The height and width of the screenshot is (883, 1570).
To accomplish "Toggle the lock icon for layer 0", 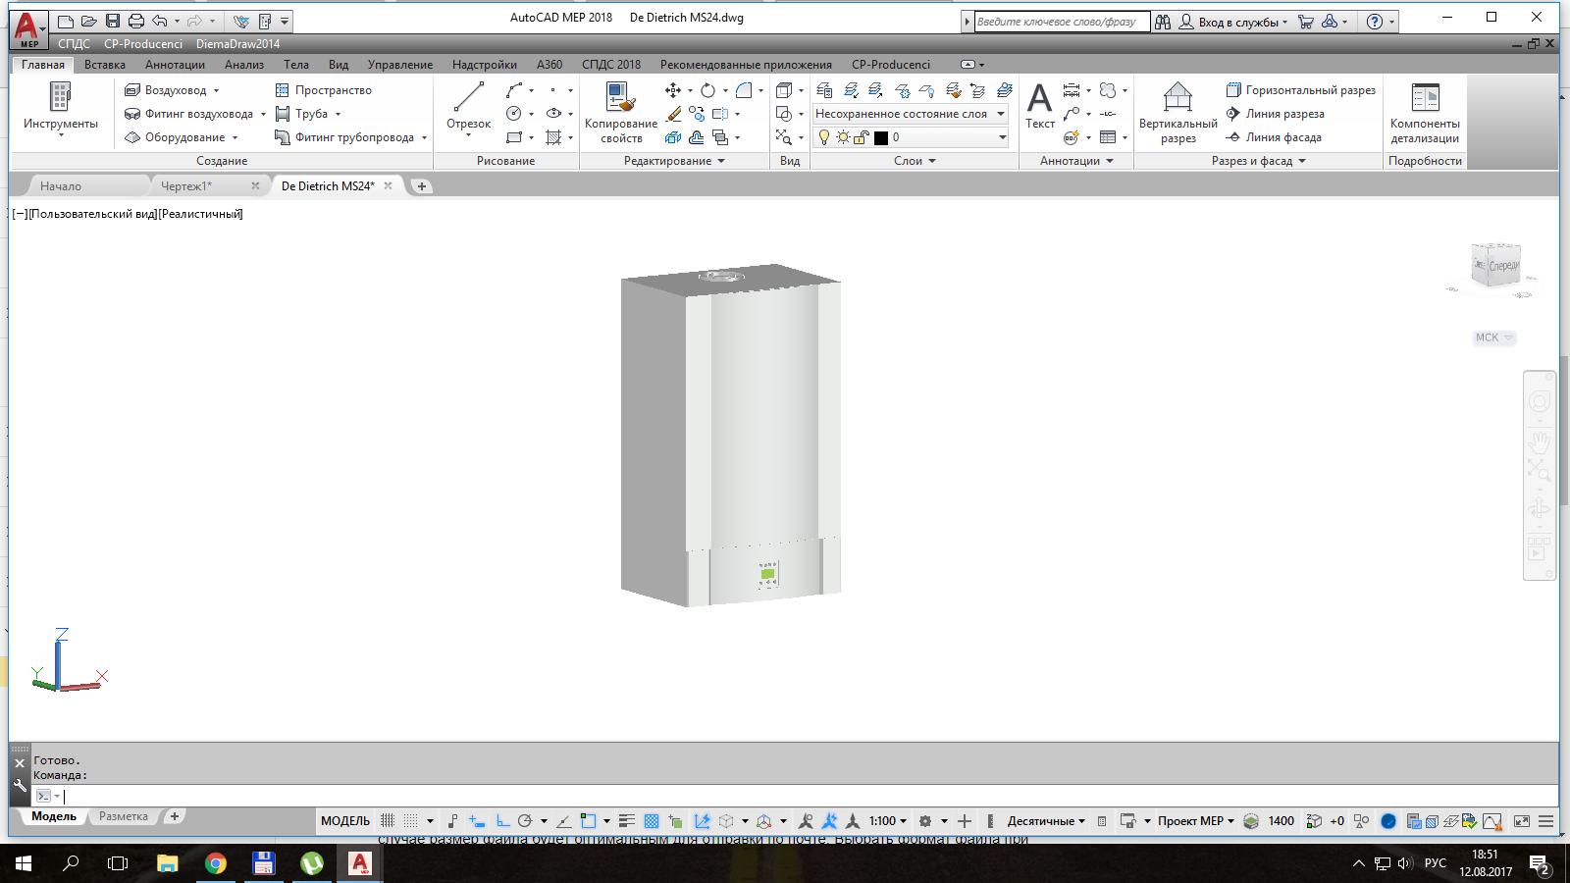I will tap(861, 137).
